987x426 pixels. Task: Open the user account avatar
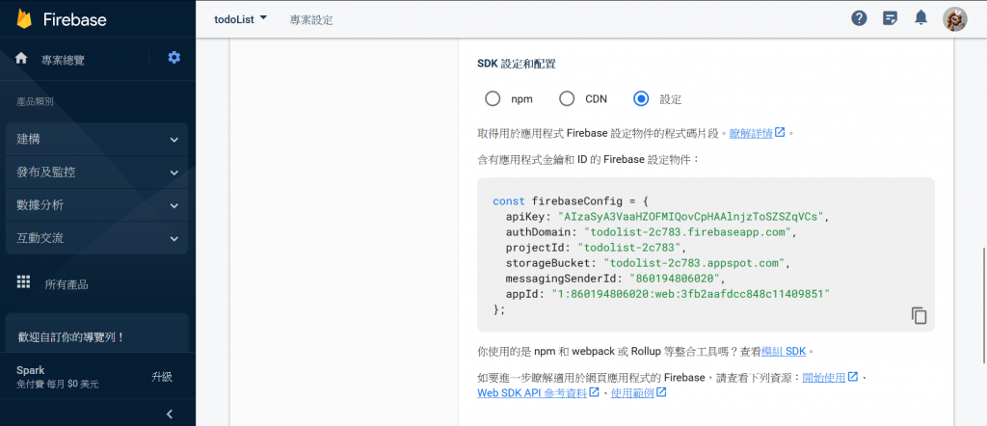(x=954, y=19)
